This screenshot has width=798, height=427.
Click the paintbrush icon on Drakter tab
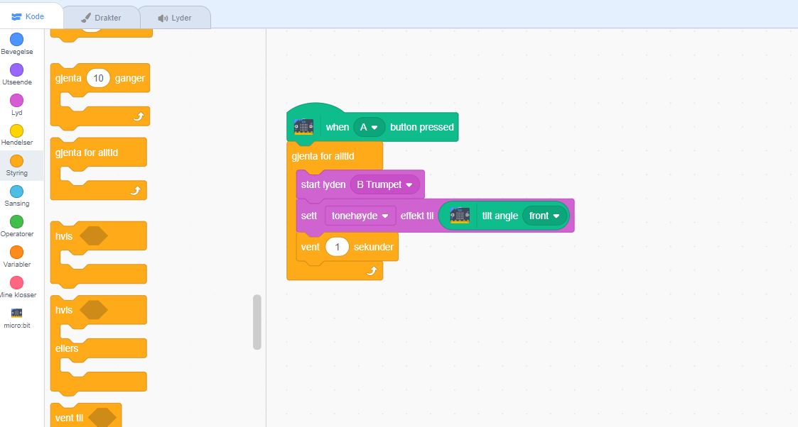coord(86,18)
